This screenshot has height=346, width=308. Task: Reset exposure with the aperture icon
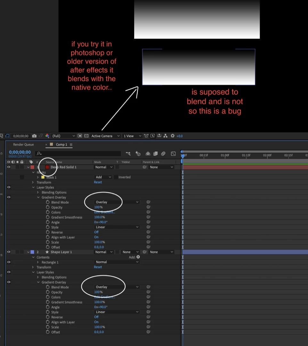[x=173, y=136]
